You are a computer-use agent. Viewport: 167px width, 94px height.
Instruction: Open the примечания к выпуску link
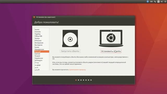77,70
